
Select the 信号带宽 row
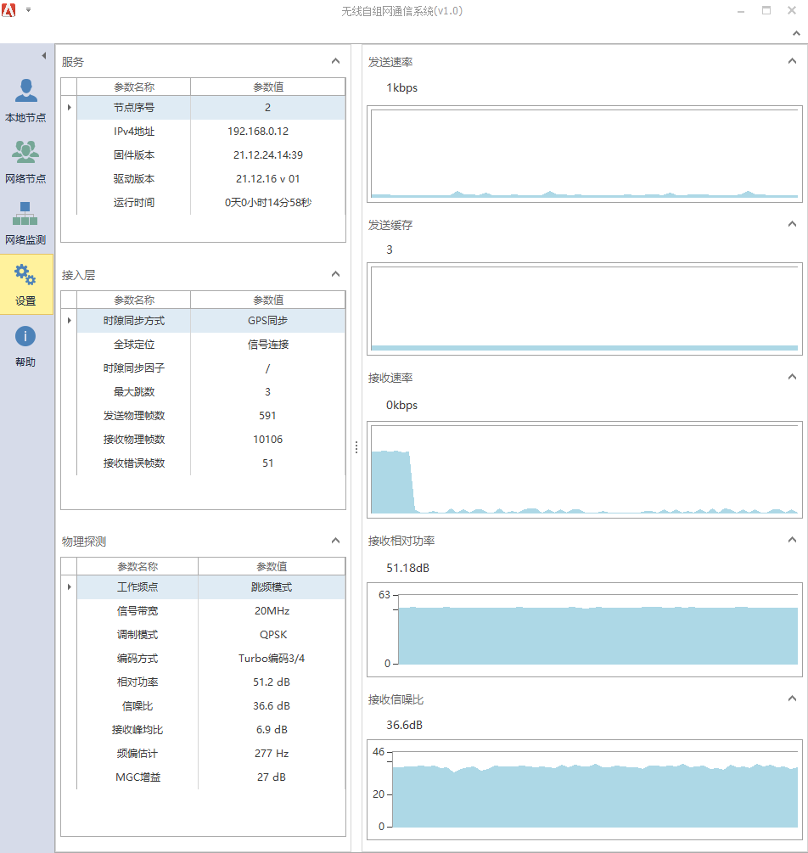click(x=211, y=611)
